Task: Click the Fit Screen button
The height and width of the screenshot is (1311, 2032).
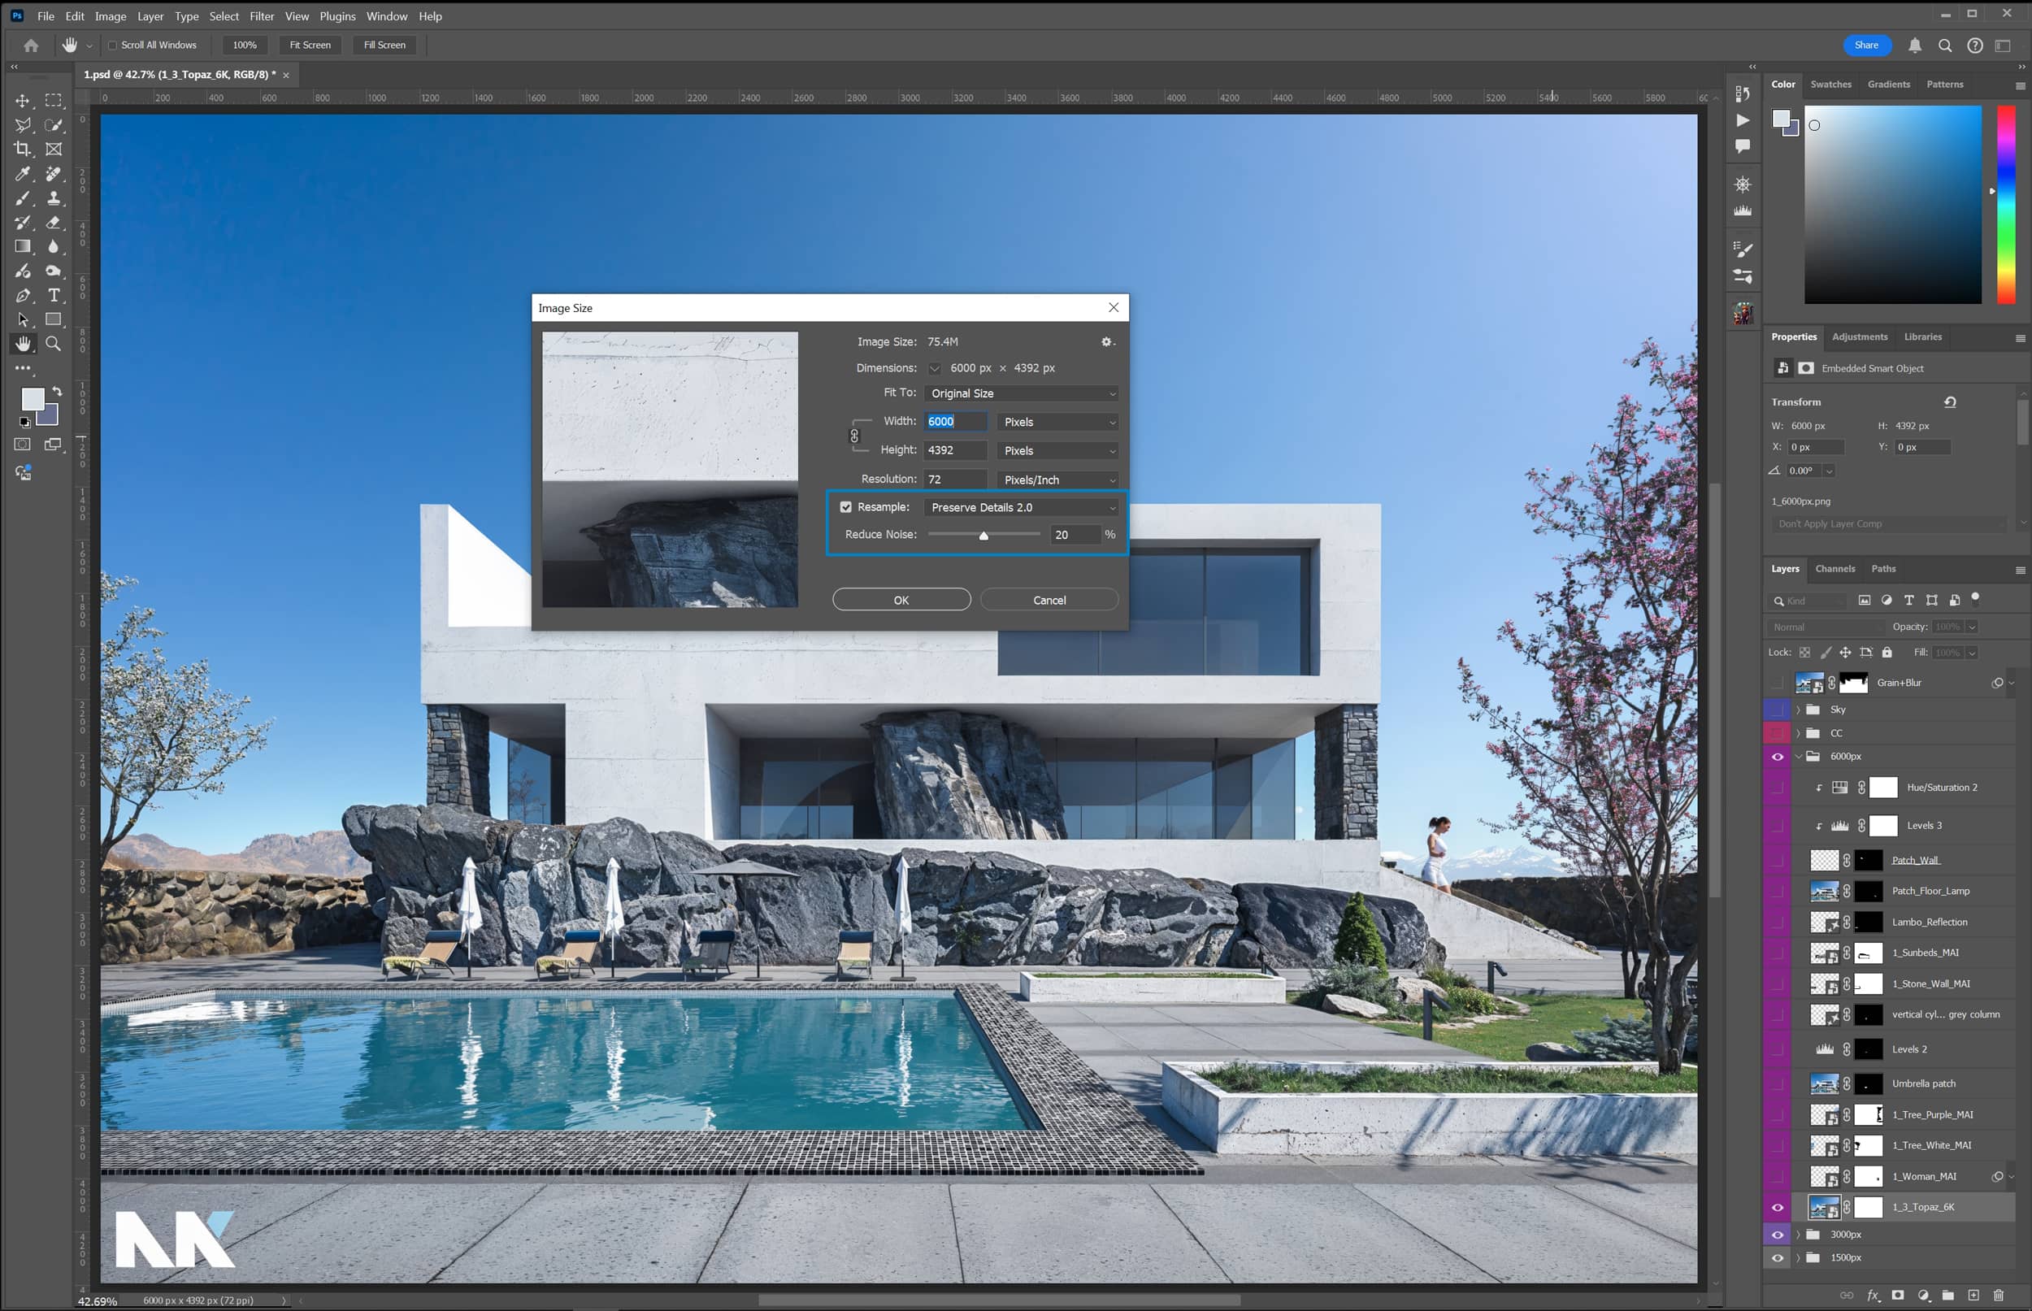Action: 310,46
